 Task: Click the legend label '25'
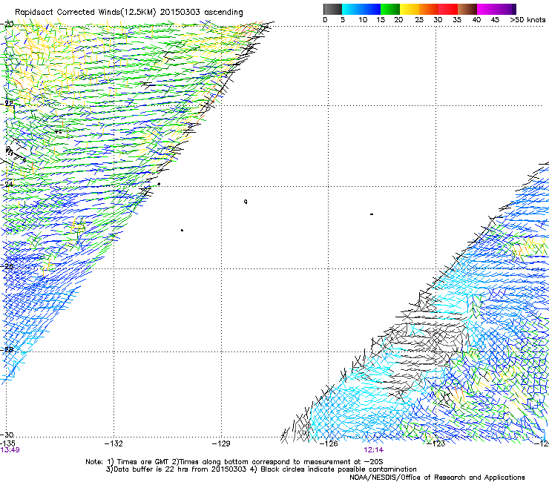point(419,20)
